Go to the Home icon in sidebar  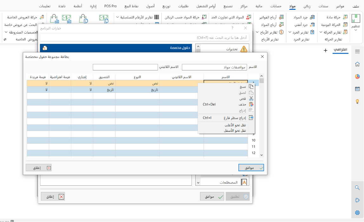357,64
